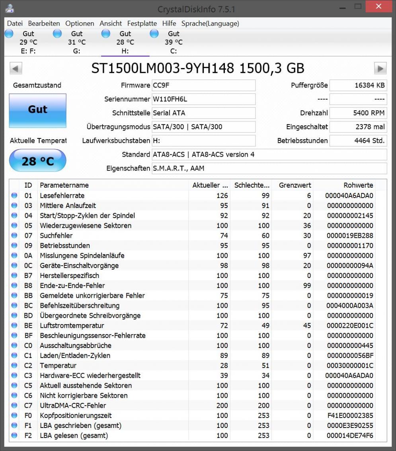Click the blue Gut health status button
396x451 pixels.
tap(38, 111)
